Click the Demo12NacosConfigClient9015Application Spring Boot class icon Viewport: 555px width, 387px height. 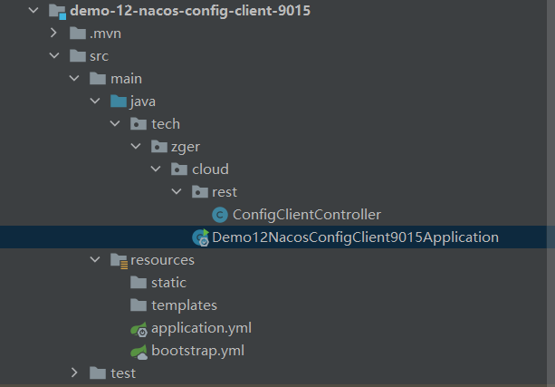click(x=201, y=237)
